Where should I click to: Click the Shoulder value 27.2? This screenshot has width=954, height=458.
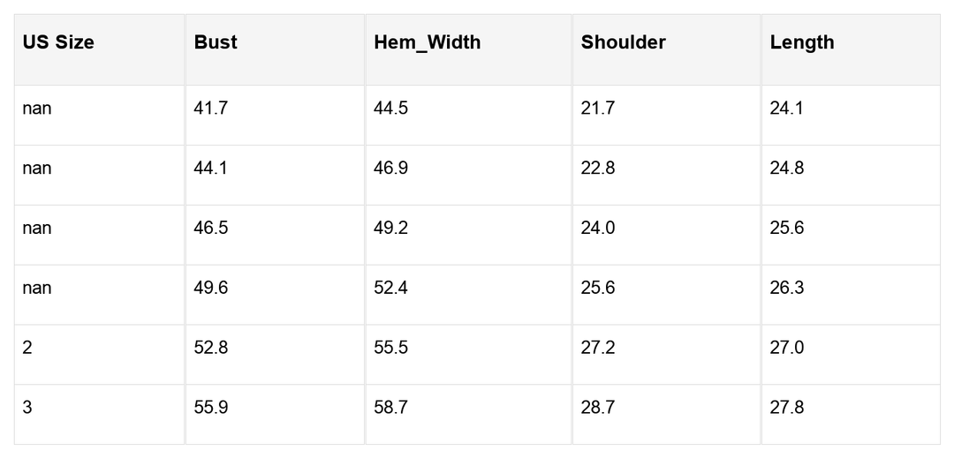(x=598, y=348)
